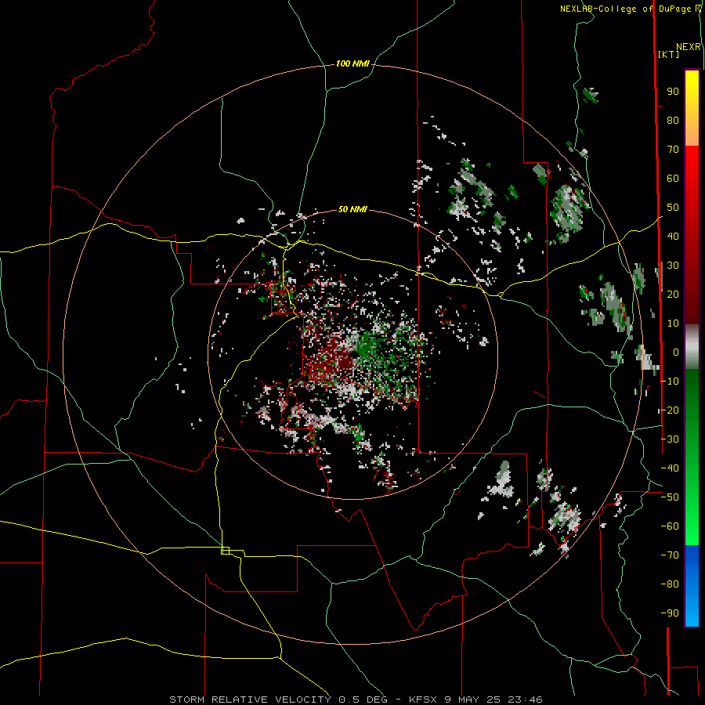Pick the blue band of the color bar
Image resolution: width=705 pixels, height=705 pixels.
pos(692,585)
